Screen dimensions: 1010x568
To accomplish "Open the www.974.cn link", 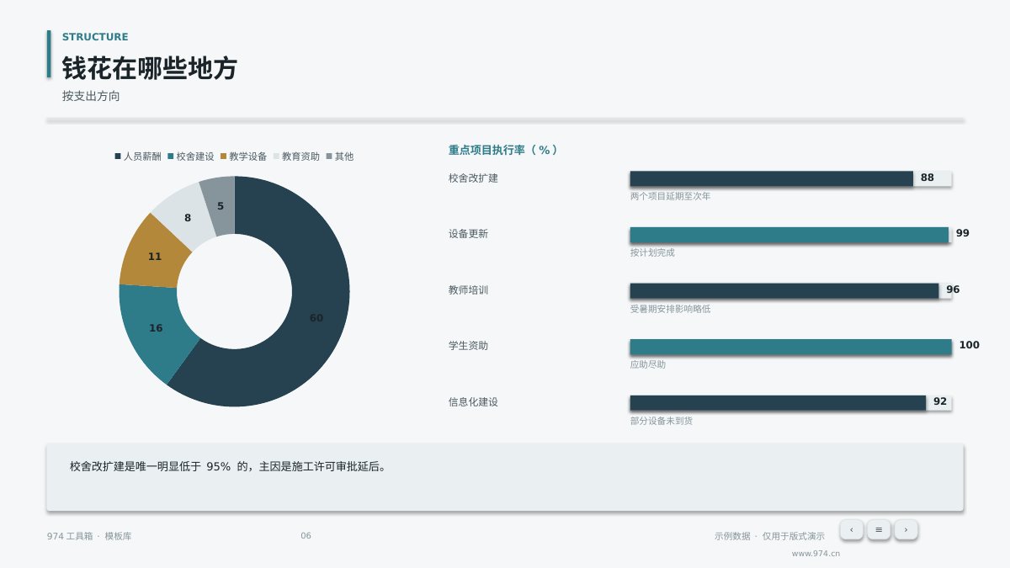I will [816, 554].
